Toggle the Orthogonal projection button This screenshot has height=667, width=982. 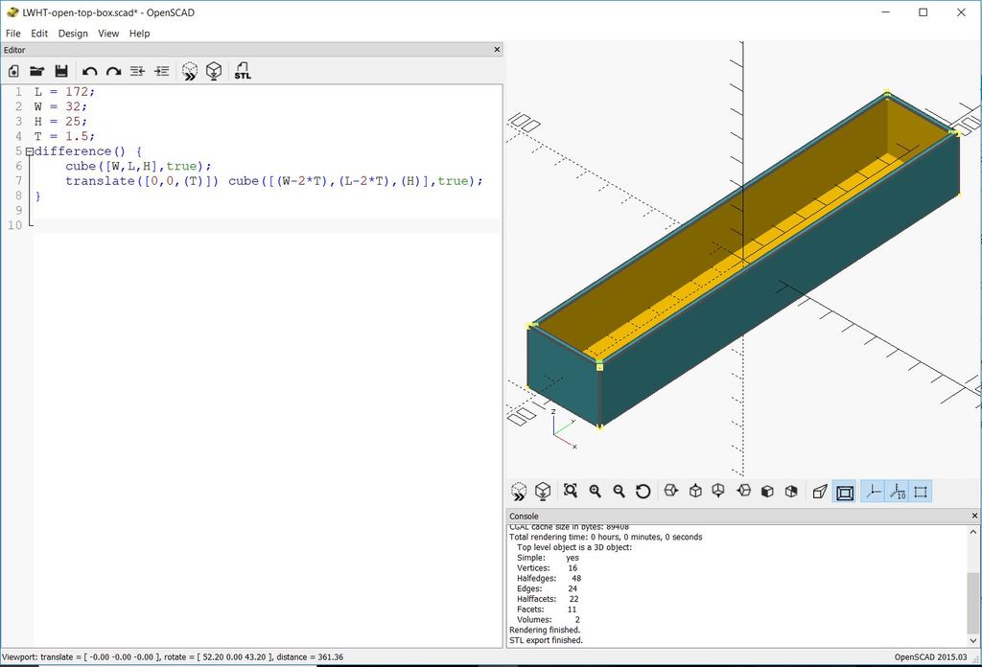(x=845, y=492)
